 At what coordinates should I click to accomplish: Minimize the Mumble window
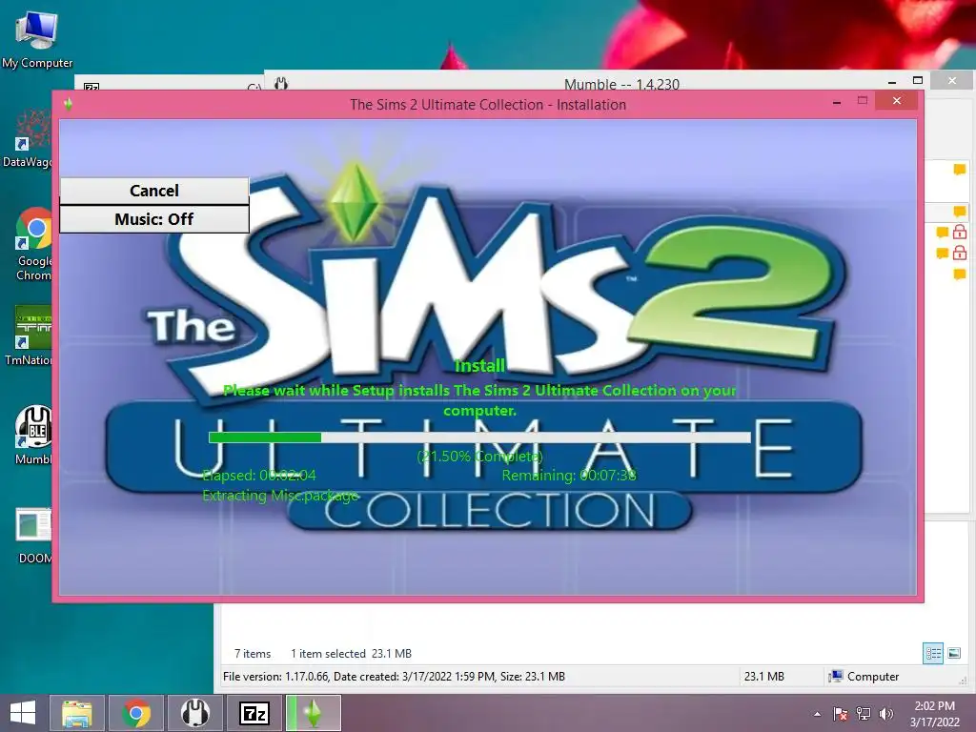pos(892,82)
